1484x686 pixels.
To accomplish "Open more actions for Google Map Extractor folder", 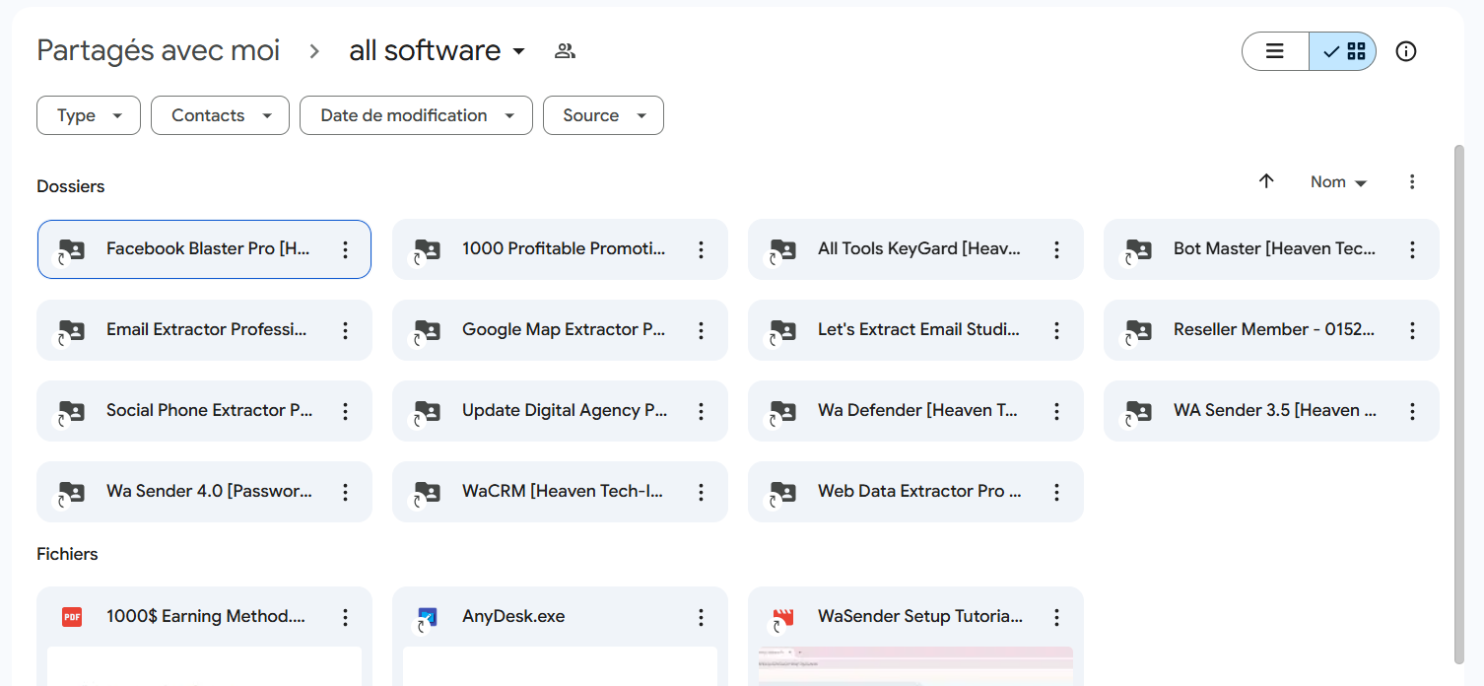I will 702,330.
